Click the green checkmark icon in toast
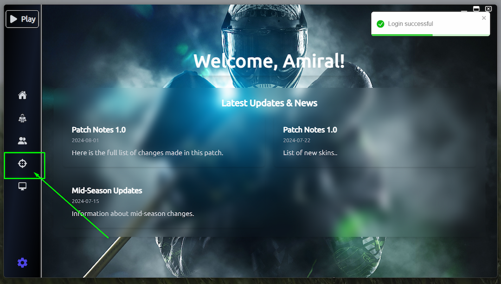The height and width of the screenshot is (284, 501). coord(380,24)
